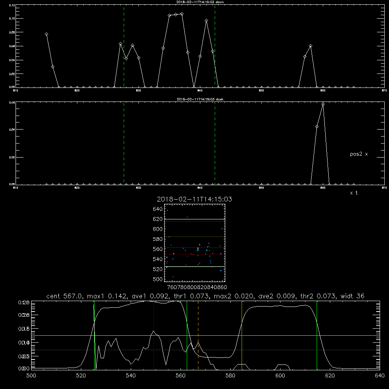Click the 560 tick label on bottom profile x-axis
Viewport: 389px width, 389px height.
coord(180,376)
